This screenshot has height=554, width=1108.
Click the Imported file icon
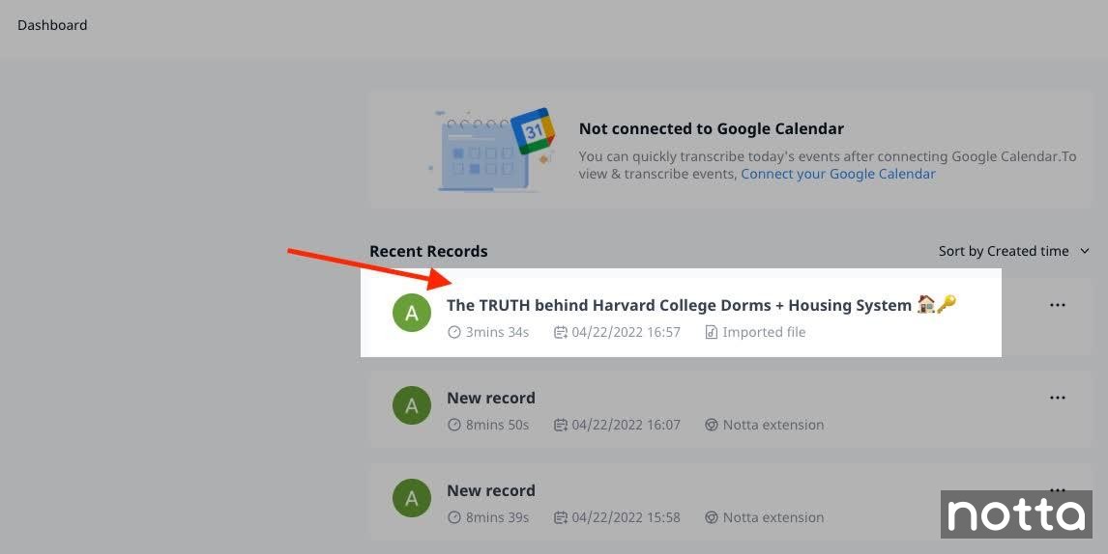tap(712, 332)
